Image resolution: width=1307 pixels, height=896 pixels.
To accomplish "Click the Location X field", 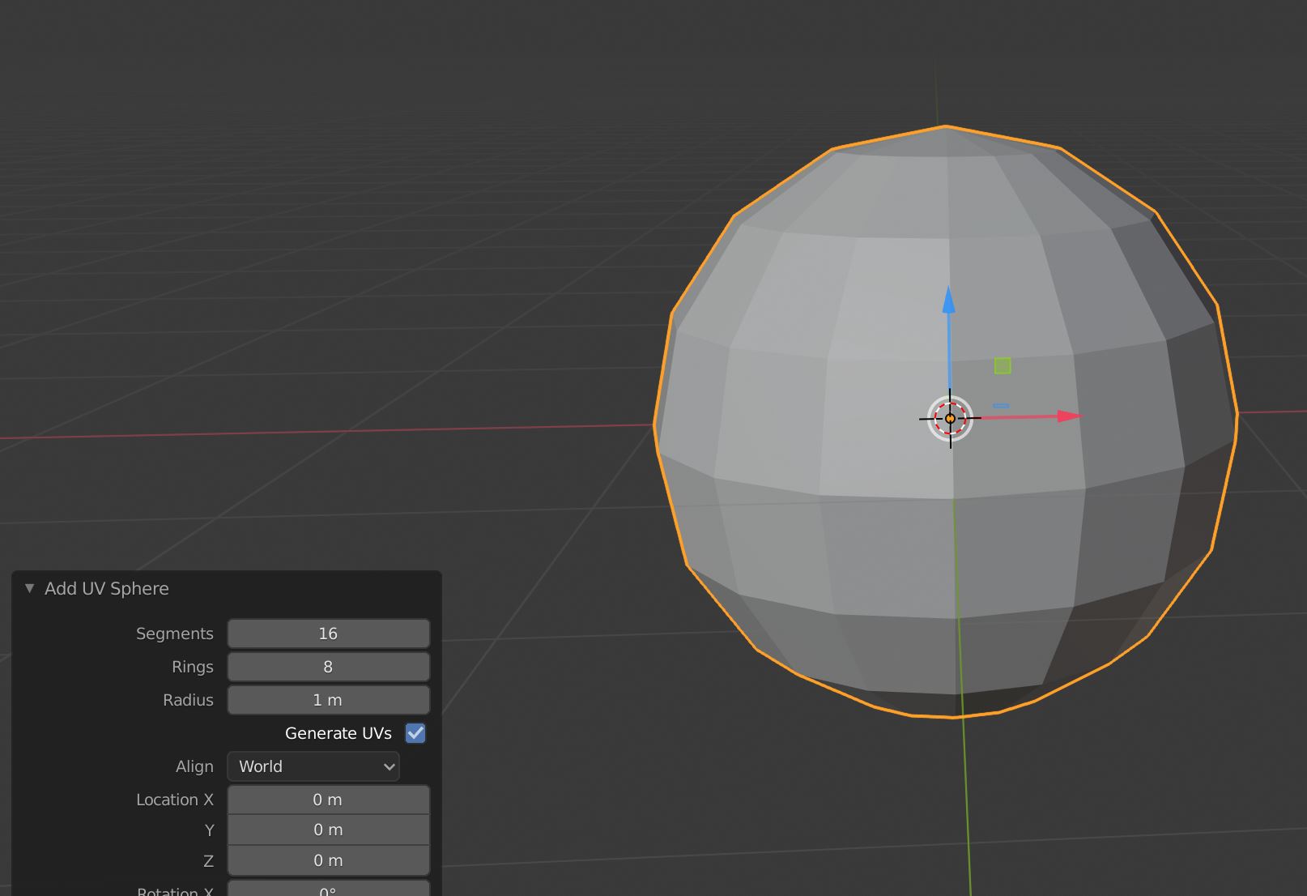I will [x=328, y=800].
